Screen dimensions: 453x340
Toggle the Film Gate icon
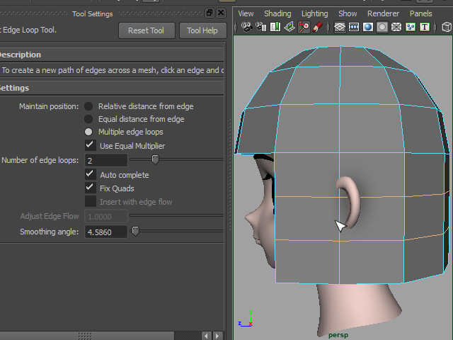click(354, 28)
